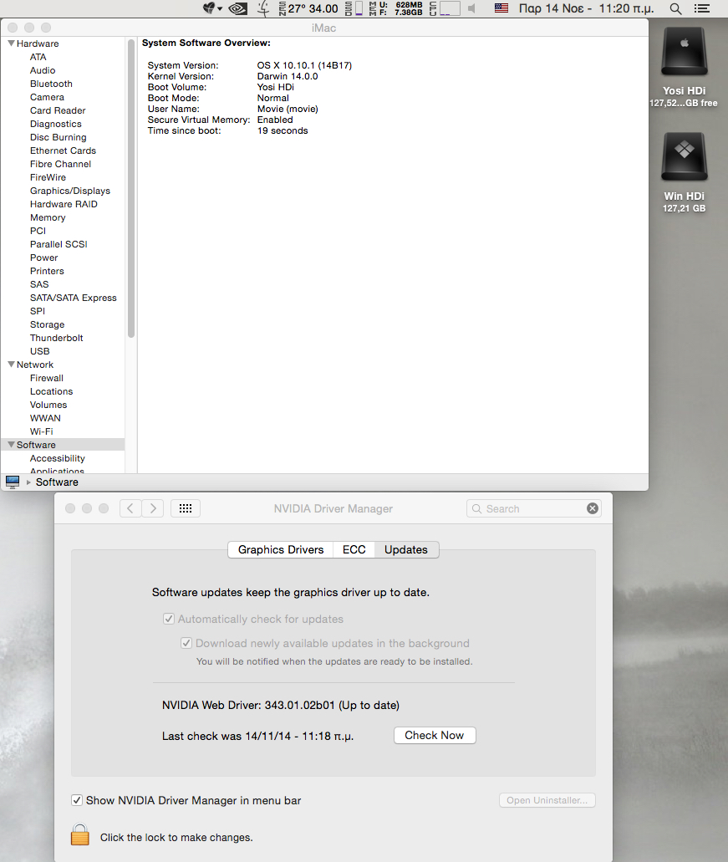The width and height of the screenshot is (728, 862).
Task: Select Parallel SCSI in sidebar
Action: coord(59,244)
